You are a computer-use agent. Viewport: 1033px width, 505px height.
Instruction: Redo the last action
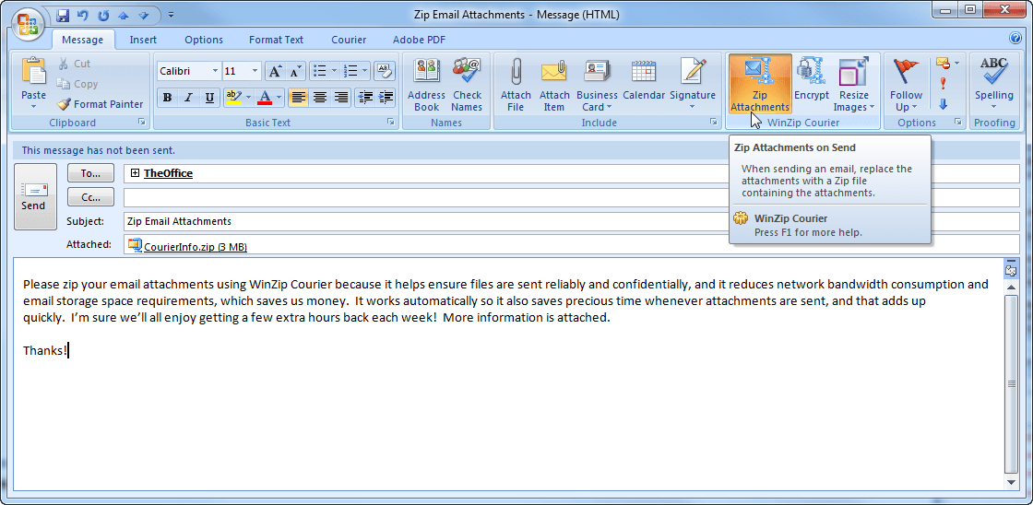pos(103,14)
